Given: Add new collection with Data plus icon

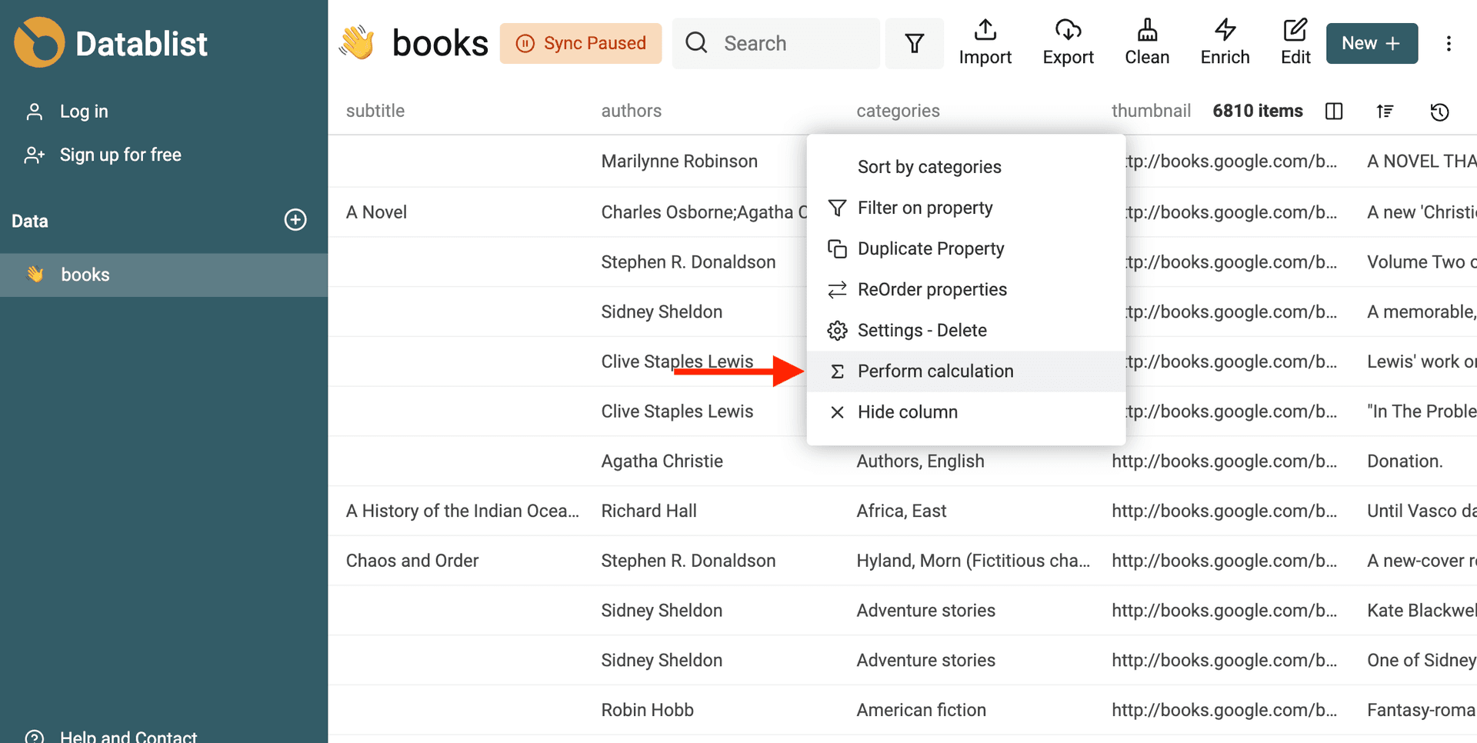Looking at the screenshot, I should (295, 220).
